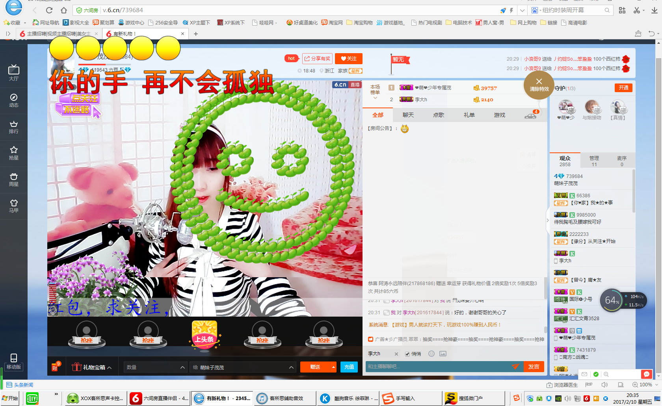Click the 点关注不迷路 sticker
This screenshot has width=662, height=406.
(x=78, y=105)
